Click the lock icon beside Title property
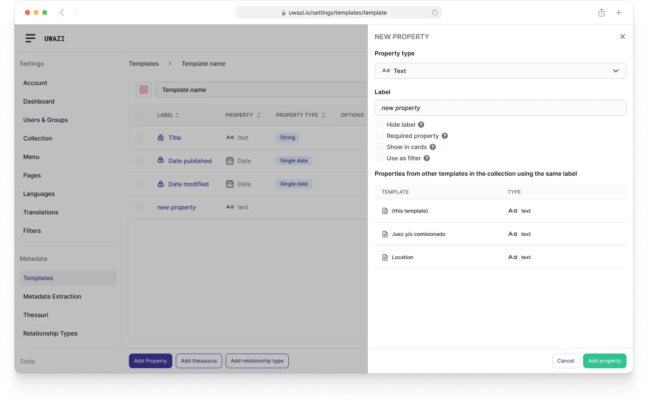The height and width of the screenshot is (406, 648). (160, 137)
